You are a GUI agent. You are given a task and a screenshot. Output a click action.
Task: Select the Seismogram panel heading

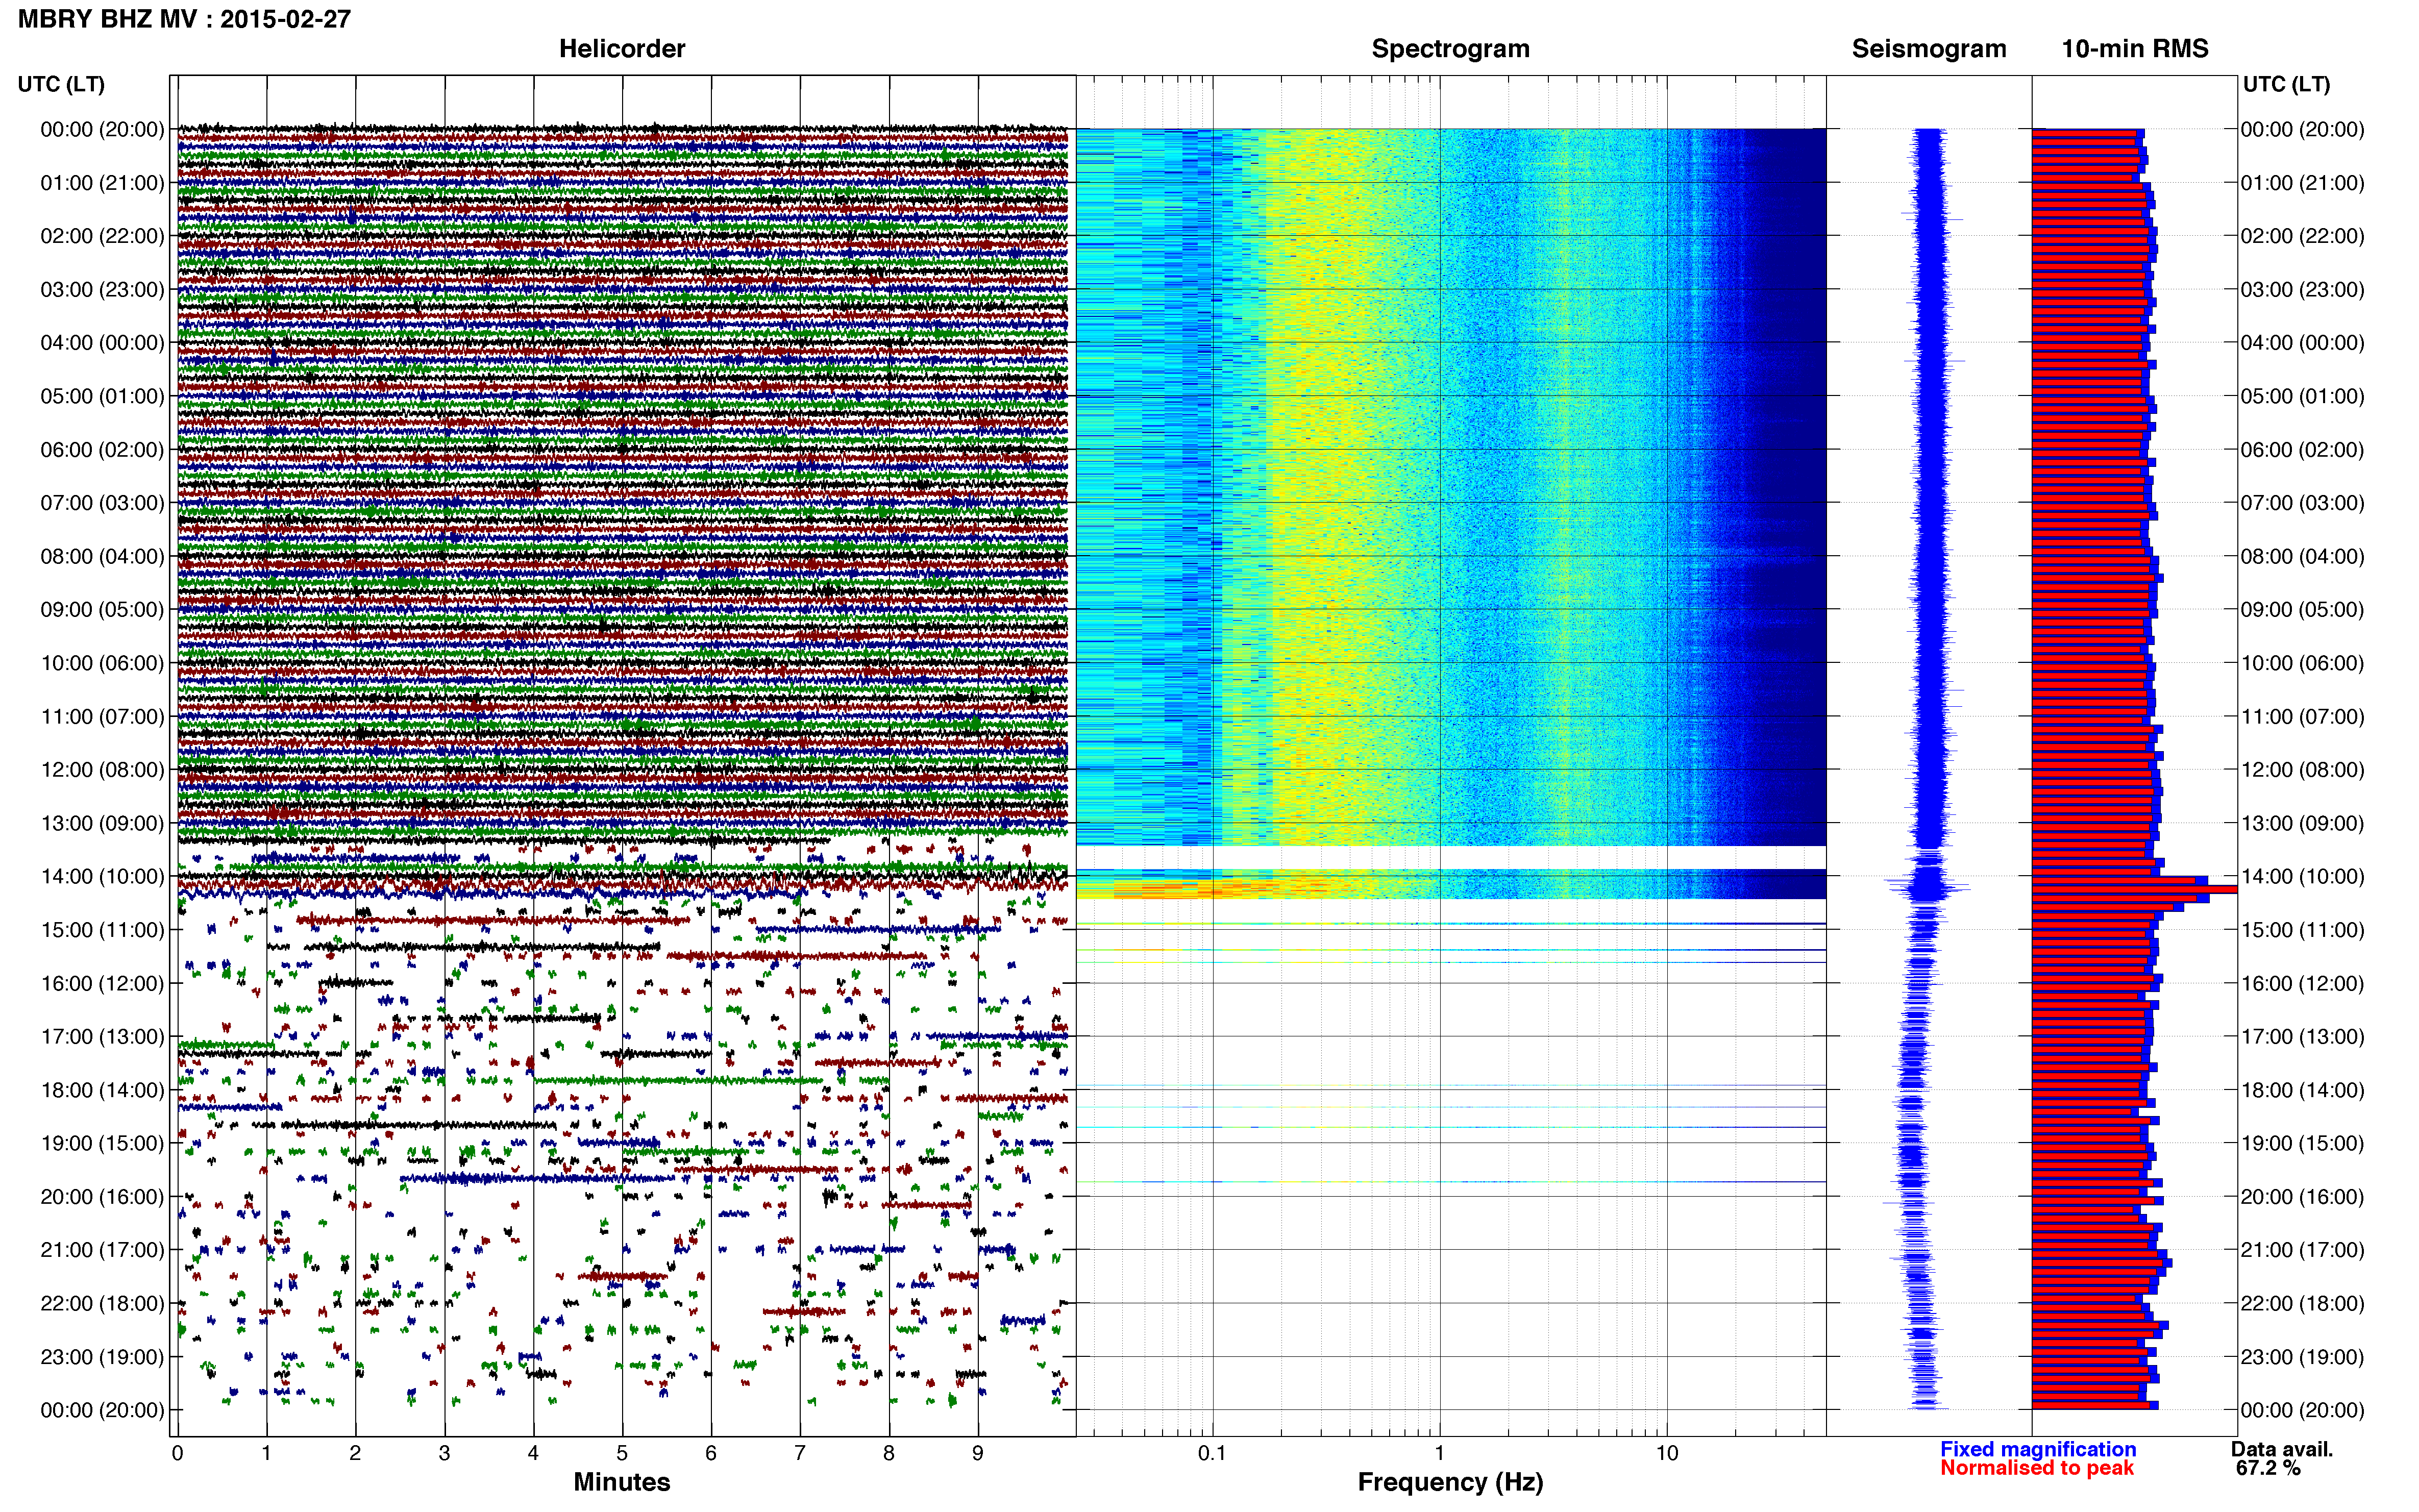pos(1929,48)
